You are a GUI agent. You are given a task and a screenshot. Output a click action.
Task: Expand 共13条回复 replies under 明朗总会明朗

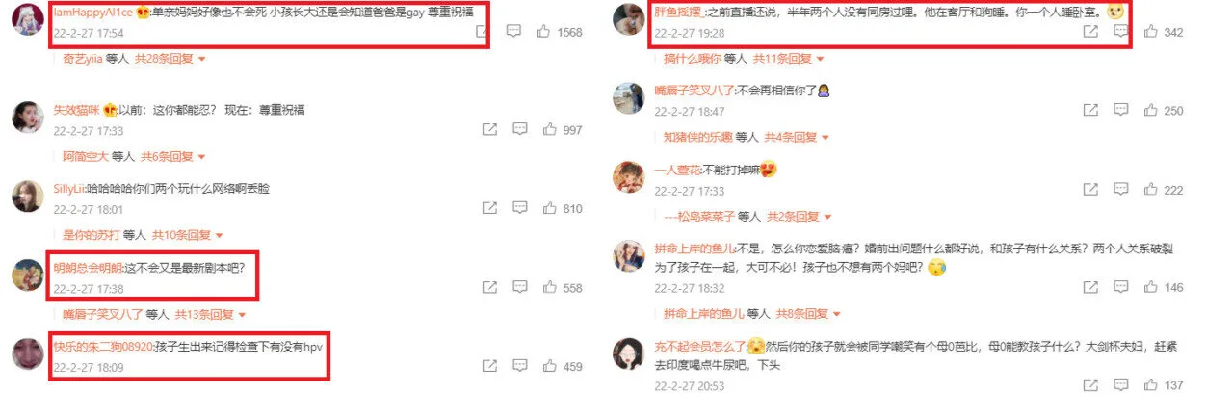[x=201, y=314]
